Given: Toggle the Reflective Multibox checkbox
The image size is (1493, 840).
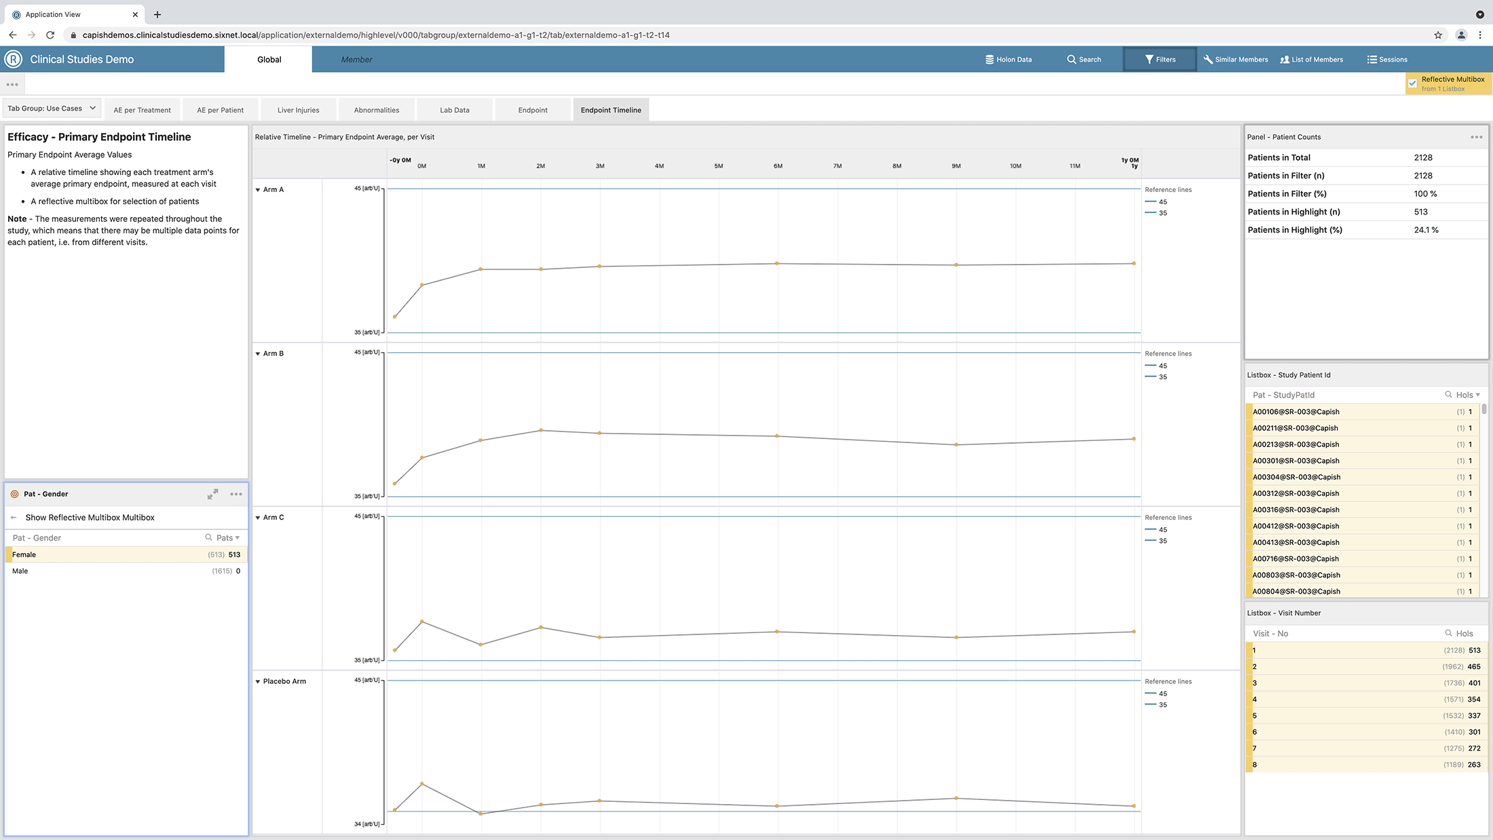Looking at the screenshot, I should coord(1412,83).
